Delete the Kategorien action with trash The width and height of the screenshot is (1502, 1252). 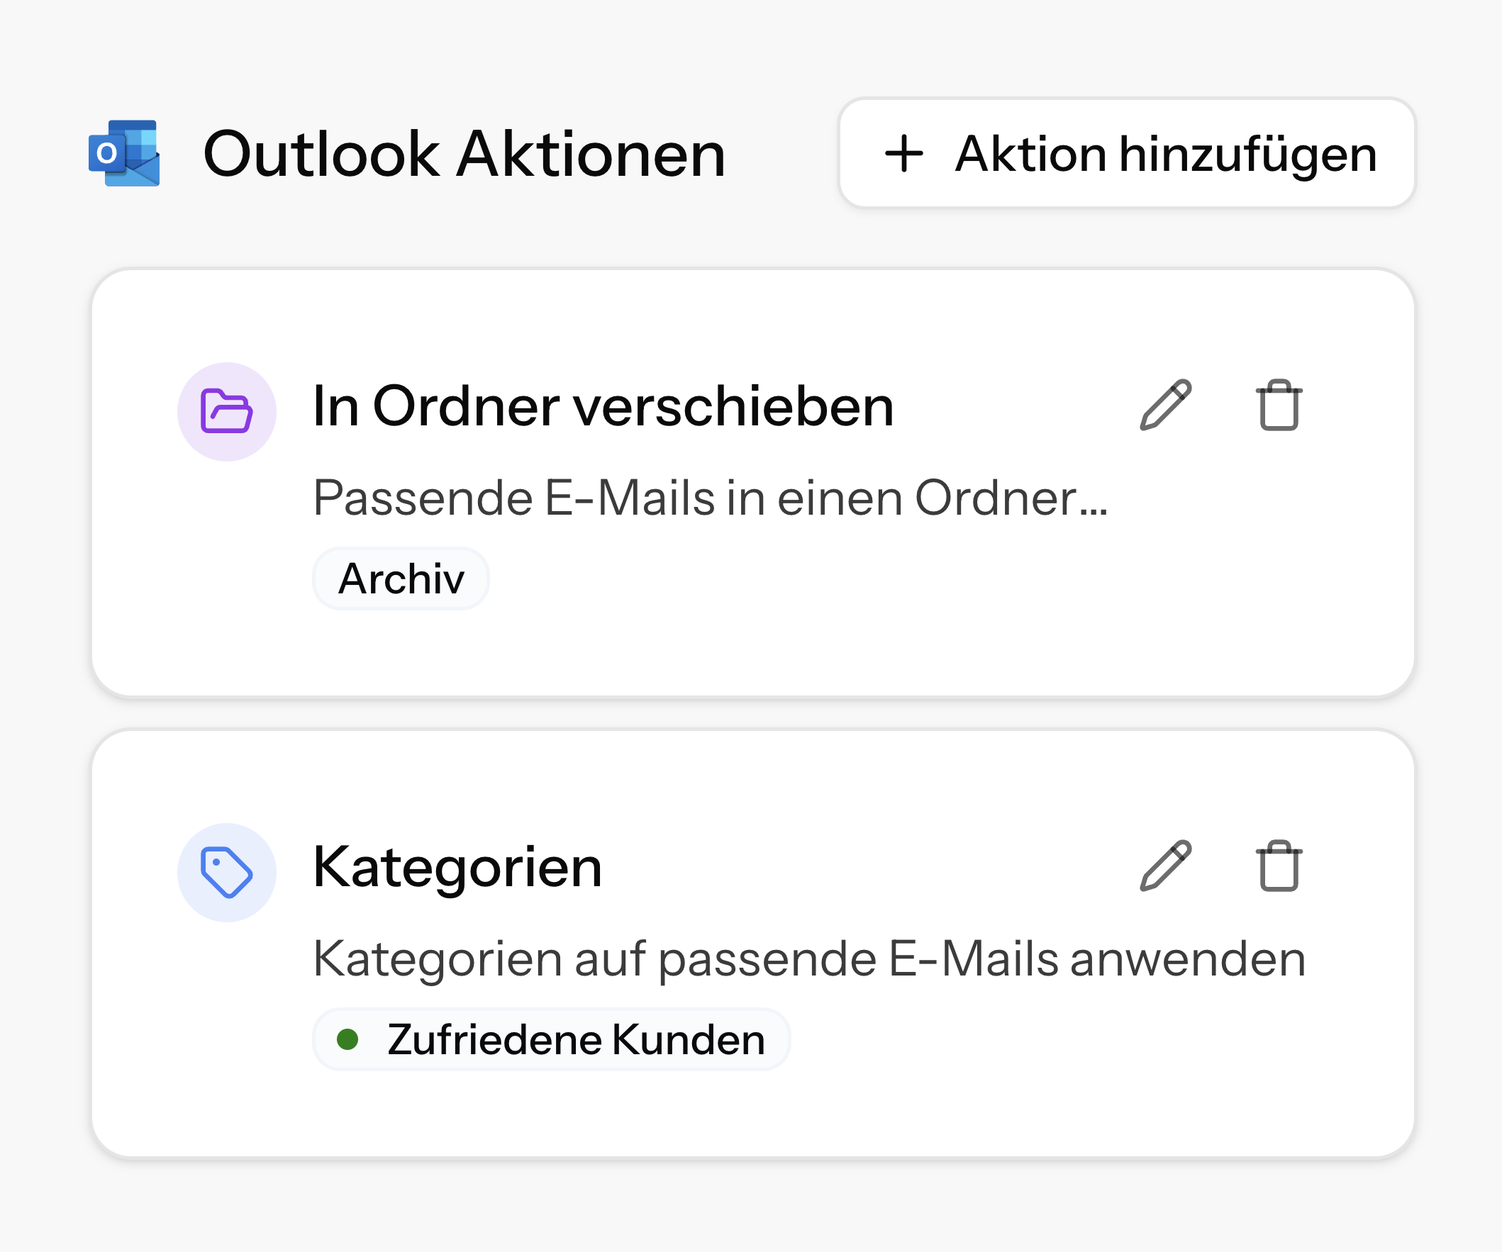[1279, 866]
